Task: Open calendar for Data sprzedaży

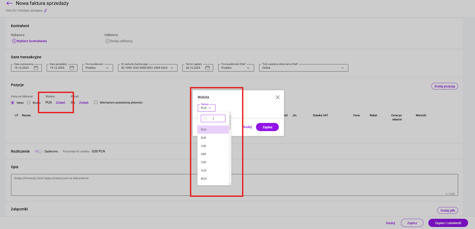Action: click(72, 68)
